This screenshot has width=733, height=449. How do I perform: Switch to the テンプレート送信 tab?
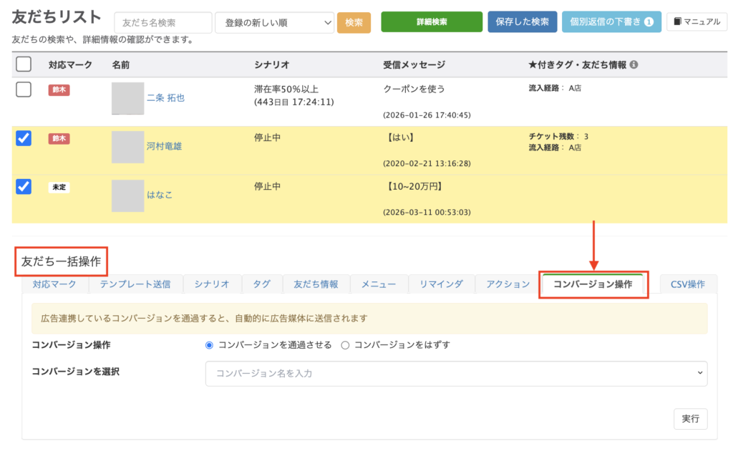(x=135, y=284)
